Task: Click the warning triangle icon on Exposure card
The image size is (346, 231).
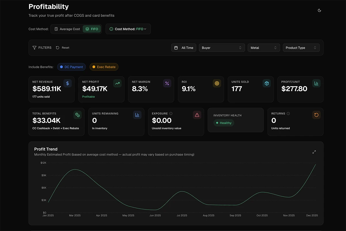Action: click(197, 114)
